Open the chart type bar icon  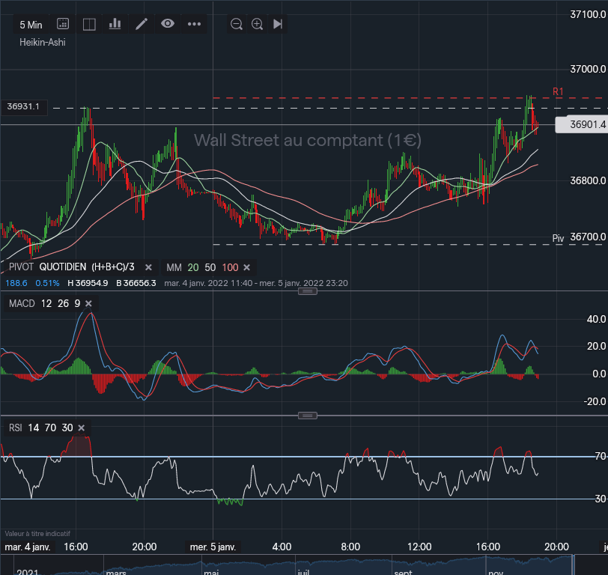[115, 24]
